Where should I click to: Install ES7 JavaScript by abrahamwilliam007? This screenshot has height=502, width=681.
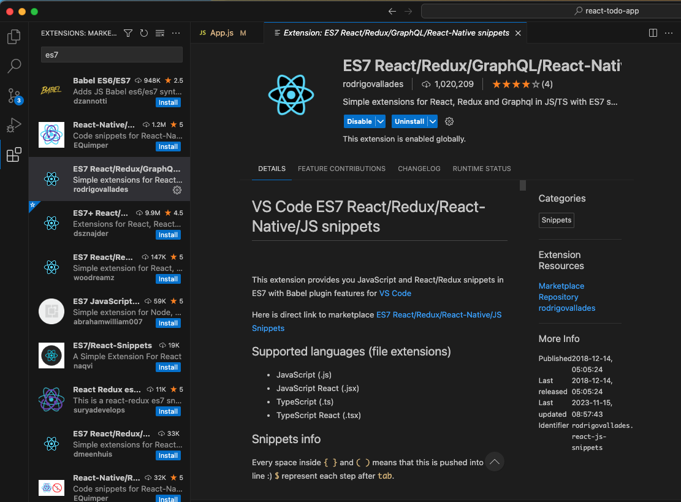pyautogui.click(x=168, y=323)
